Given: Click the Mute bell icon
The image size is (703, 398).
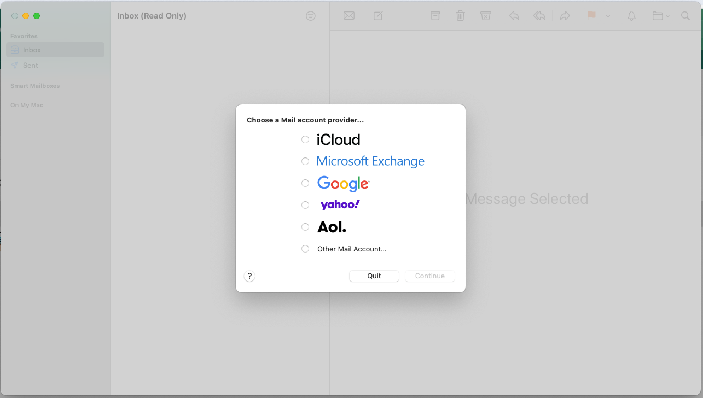Looking at the screenshot, I should (x=631, y=16).
